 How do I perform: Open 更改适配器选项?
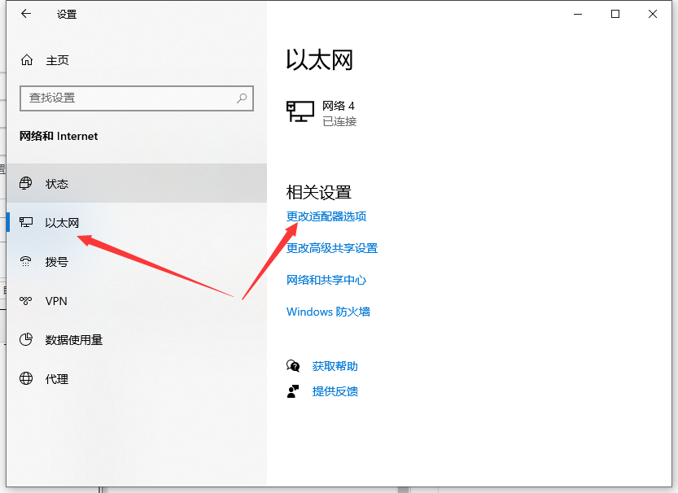click(326, 216)
